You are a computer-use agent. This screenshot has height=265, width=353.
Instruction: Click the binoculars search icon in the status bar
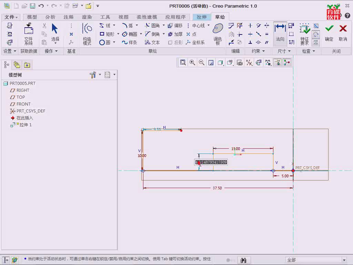[243, 260]
